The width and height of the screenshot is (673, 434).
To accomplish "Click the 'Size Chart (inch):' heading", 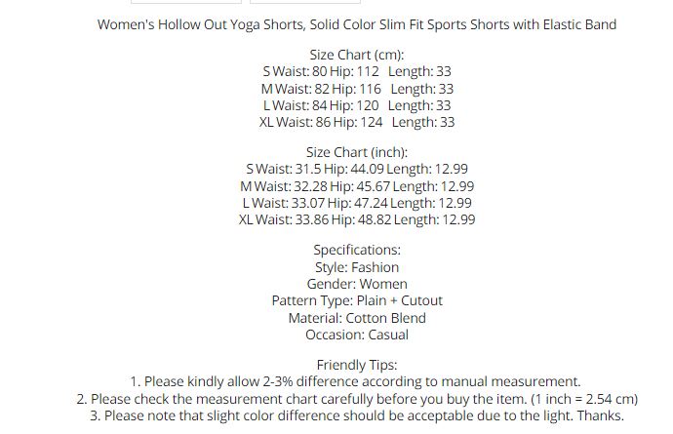I will [x=356, y=152].
